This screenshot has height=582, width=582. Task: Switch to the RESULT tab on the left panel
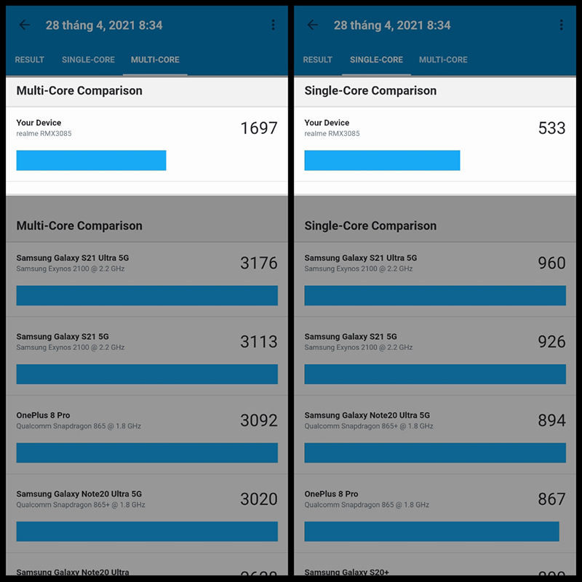click(x=29, y=60)
